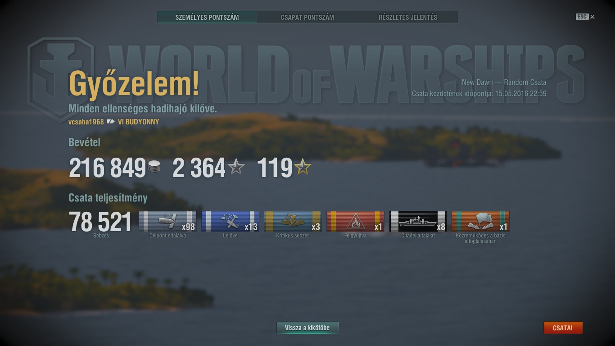Click the 78 521 damage total
Image resolution: width=615 pixels, height=346 pixels.
[x=100, y=222]
